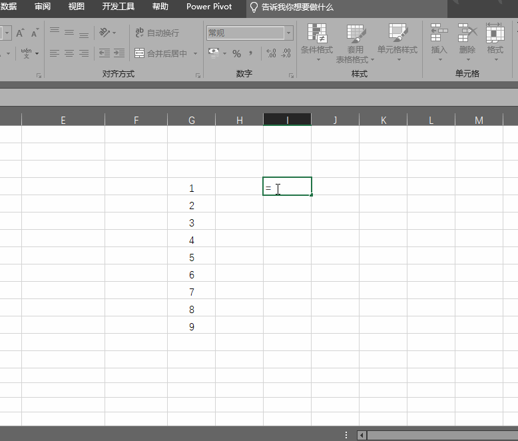Select column header M
The image size is (518, 441).
point(479,120)
